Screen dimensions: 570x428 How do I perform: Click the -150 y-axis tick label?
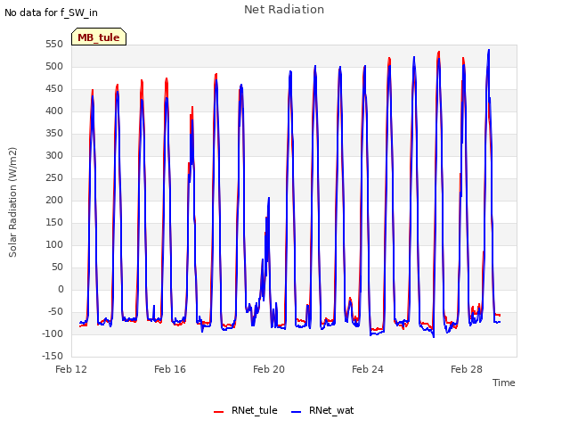53,356
